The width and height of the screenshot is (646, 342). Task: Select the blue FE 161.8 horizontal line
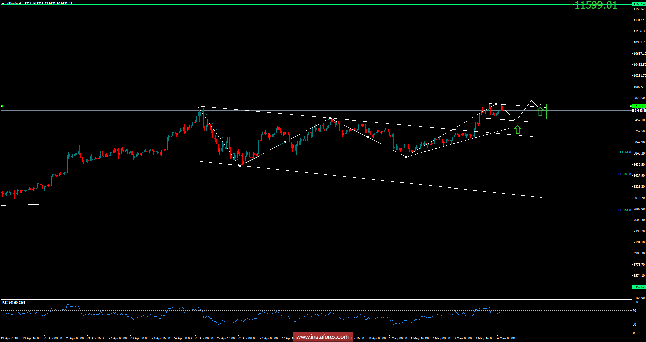click(337, 212)
